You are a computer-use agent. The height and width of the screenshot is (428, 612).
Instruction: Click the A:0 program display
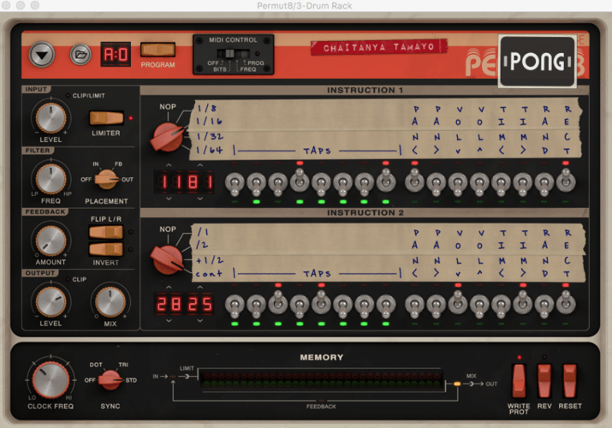(116, 54)
